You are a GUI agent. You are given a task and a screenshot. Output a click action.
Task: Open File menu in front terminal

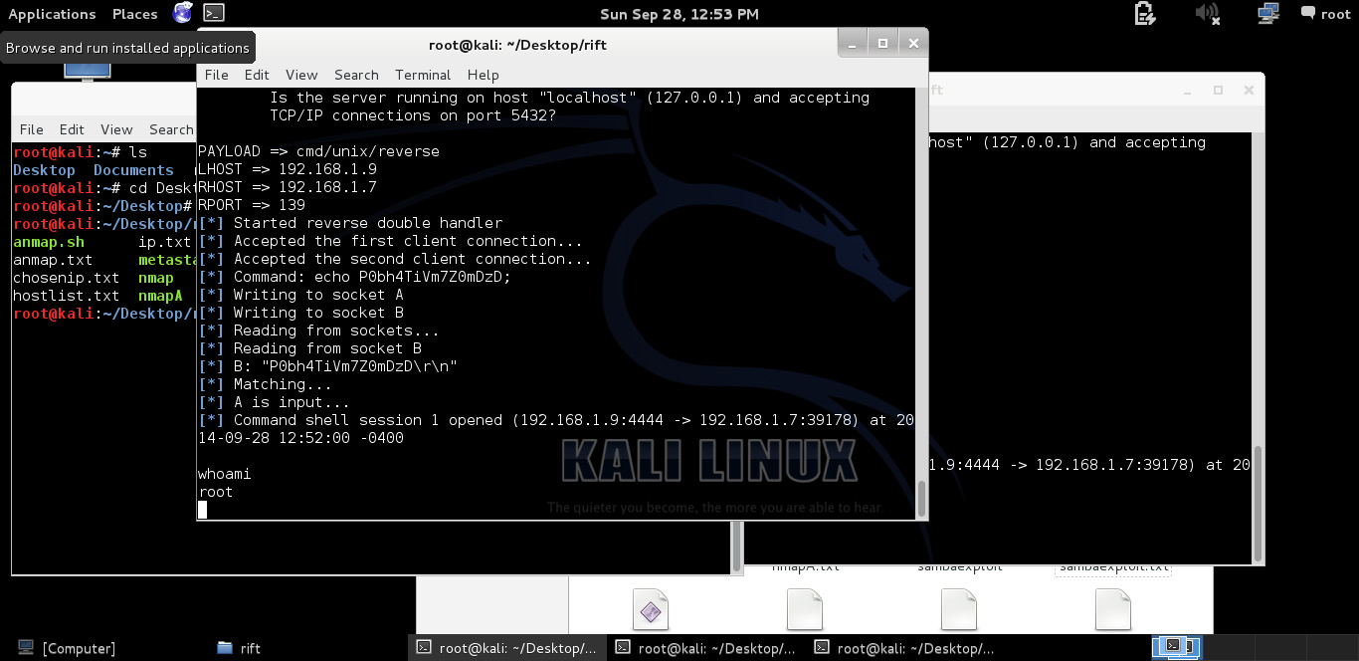(216, 75)
